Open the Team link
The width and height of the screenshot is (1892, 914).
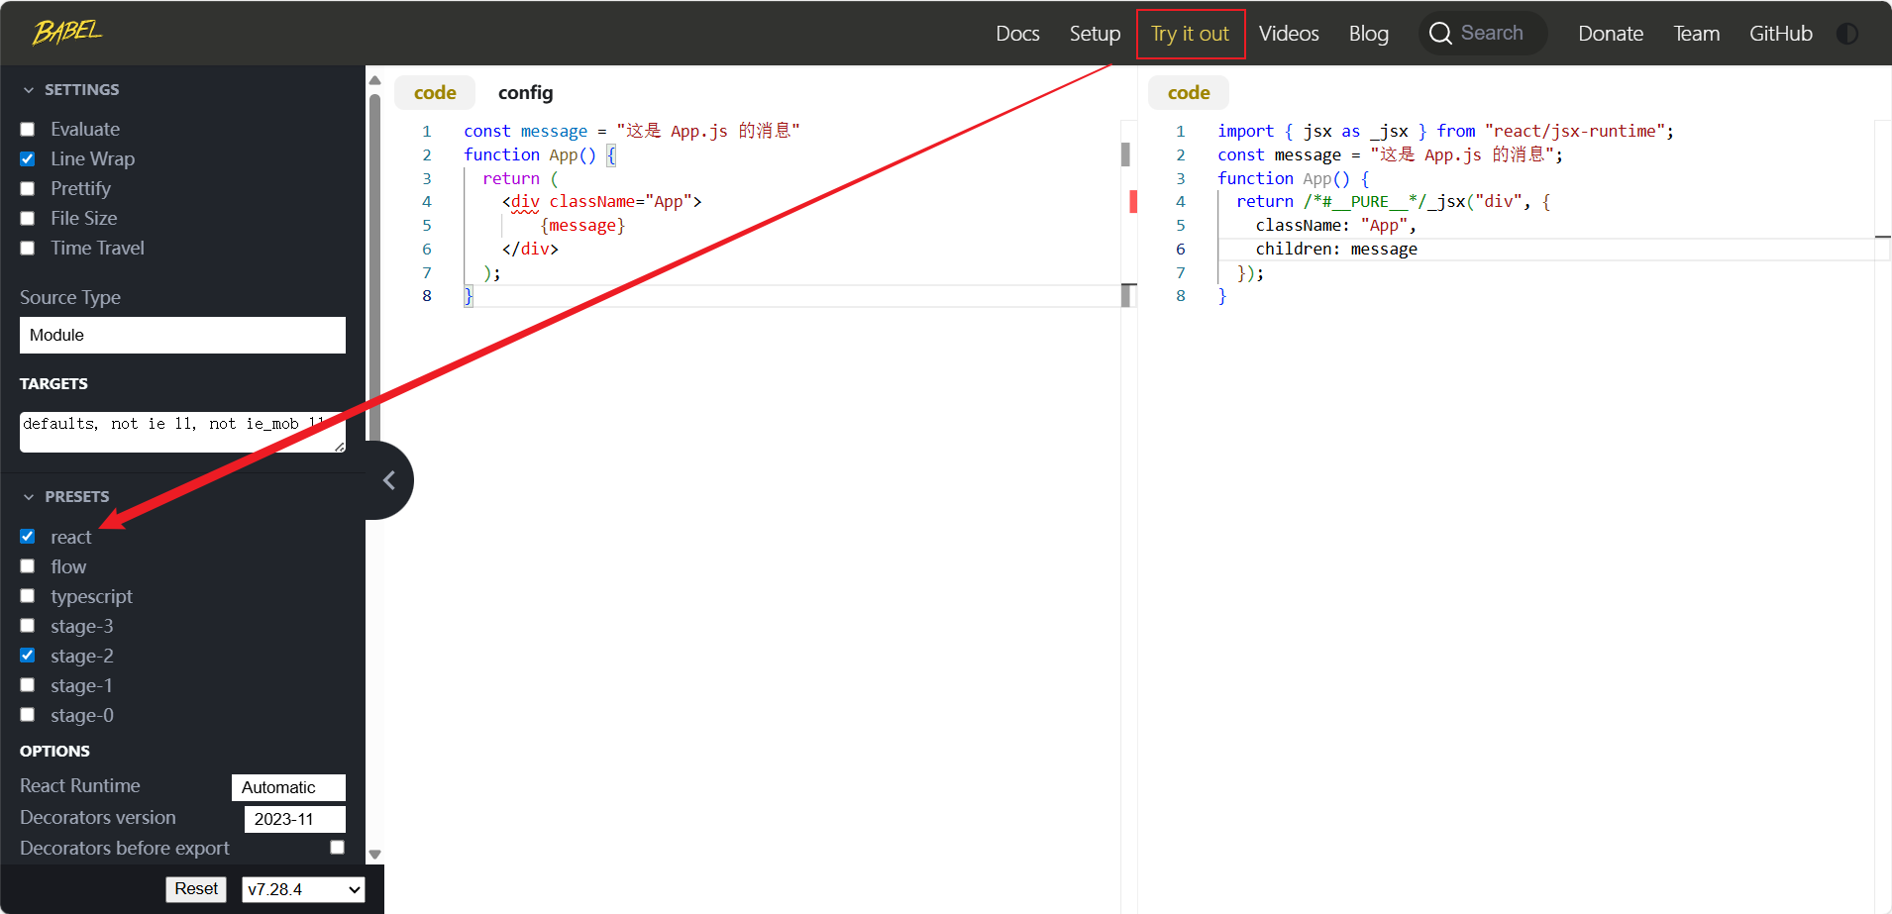tap(1696, 34)
